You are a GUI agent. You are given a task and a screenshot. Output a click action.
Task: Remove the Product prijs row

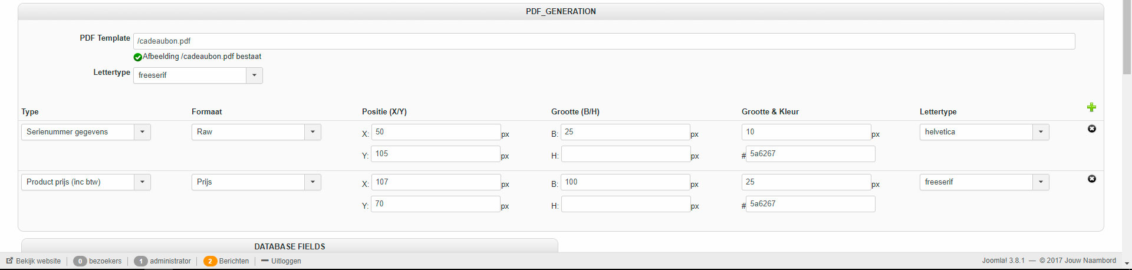pos(1092,179)
